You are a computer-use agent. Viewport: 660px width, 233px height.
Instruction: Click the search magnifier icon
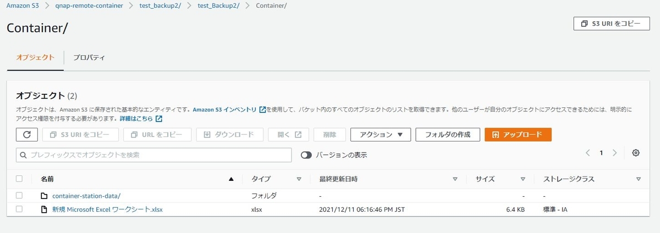pyautogui.click(x=23, y=155)
